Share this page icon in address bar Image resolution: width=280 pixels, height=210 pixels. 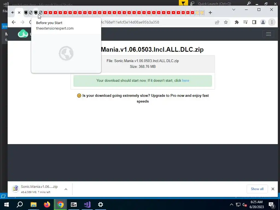click(x=217, y=22)
